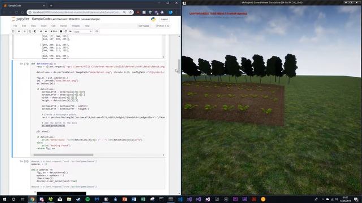Restart the kernel with the circular arrow icon

(x=66, y=32)
